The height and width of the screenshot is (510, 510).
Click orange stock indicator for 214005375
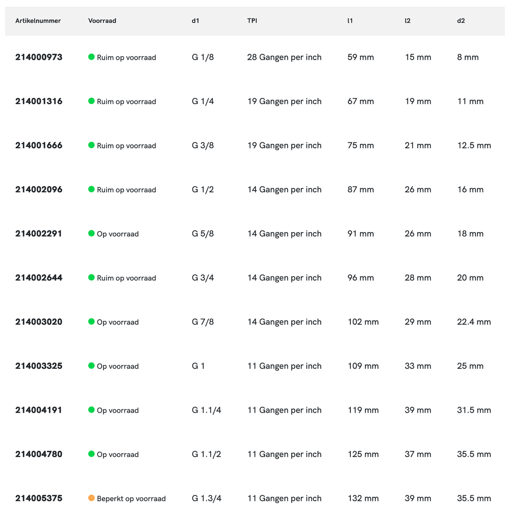pyautogui.click(x=92, y=498)
